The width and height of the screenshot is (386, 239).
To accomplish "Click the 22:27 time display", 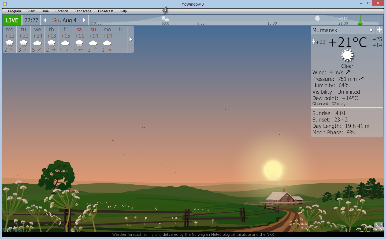I will click(x=31, y=20).
